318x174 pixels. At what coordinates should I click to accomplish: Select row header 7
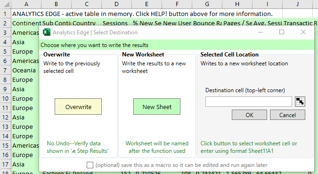[5, 70]
